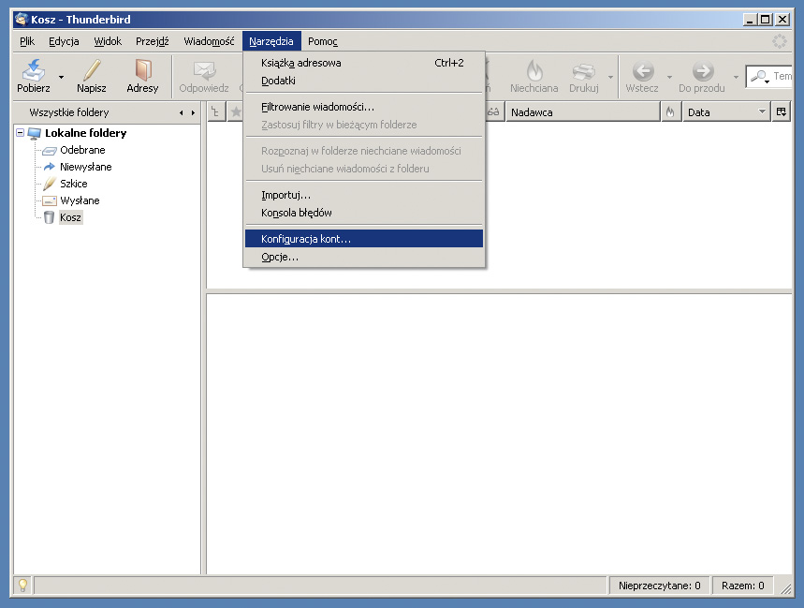
Task: Open the Widok menu
Action: point(108,41)
